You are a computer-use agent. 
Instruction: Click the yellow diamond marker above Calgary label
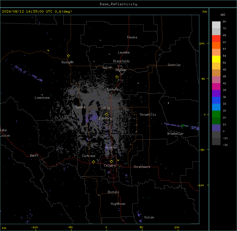(111, 162)
